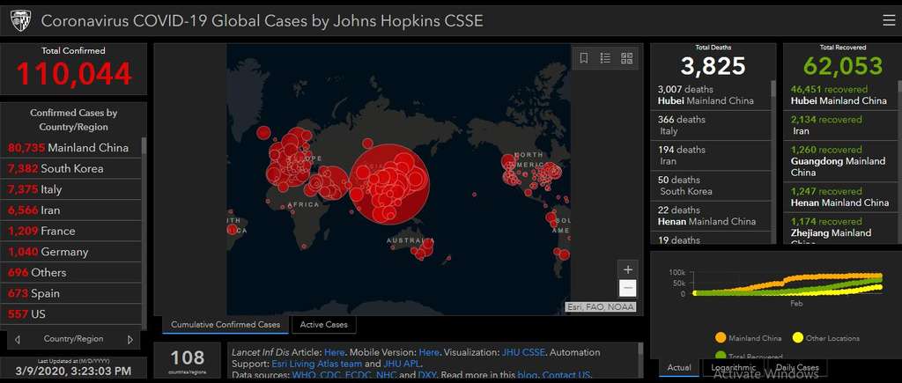Switch to Cumulative Confirmed Cases tab
This screenshot has height=383, width=902.
pyautogui.click(x=225, y=324)
